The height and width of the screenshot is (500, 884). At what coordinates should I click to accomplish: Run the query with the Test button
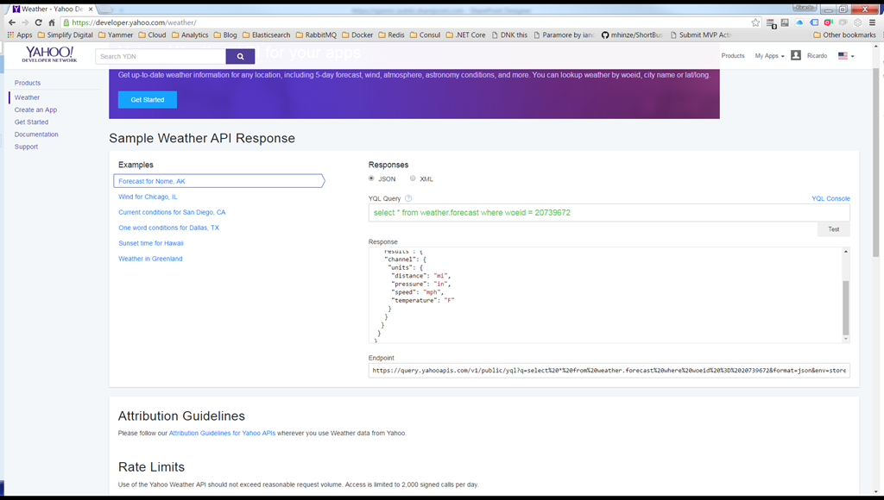(x=833, y=229)
